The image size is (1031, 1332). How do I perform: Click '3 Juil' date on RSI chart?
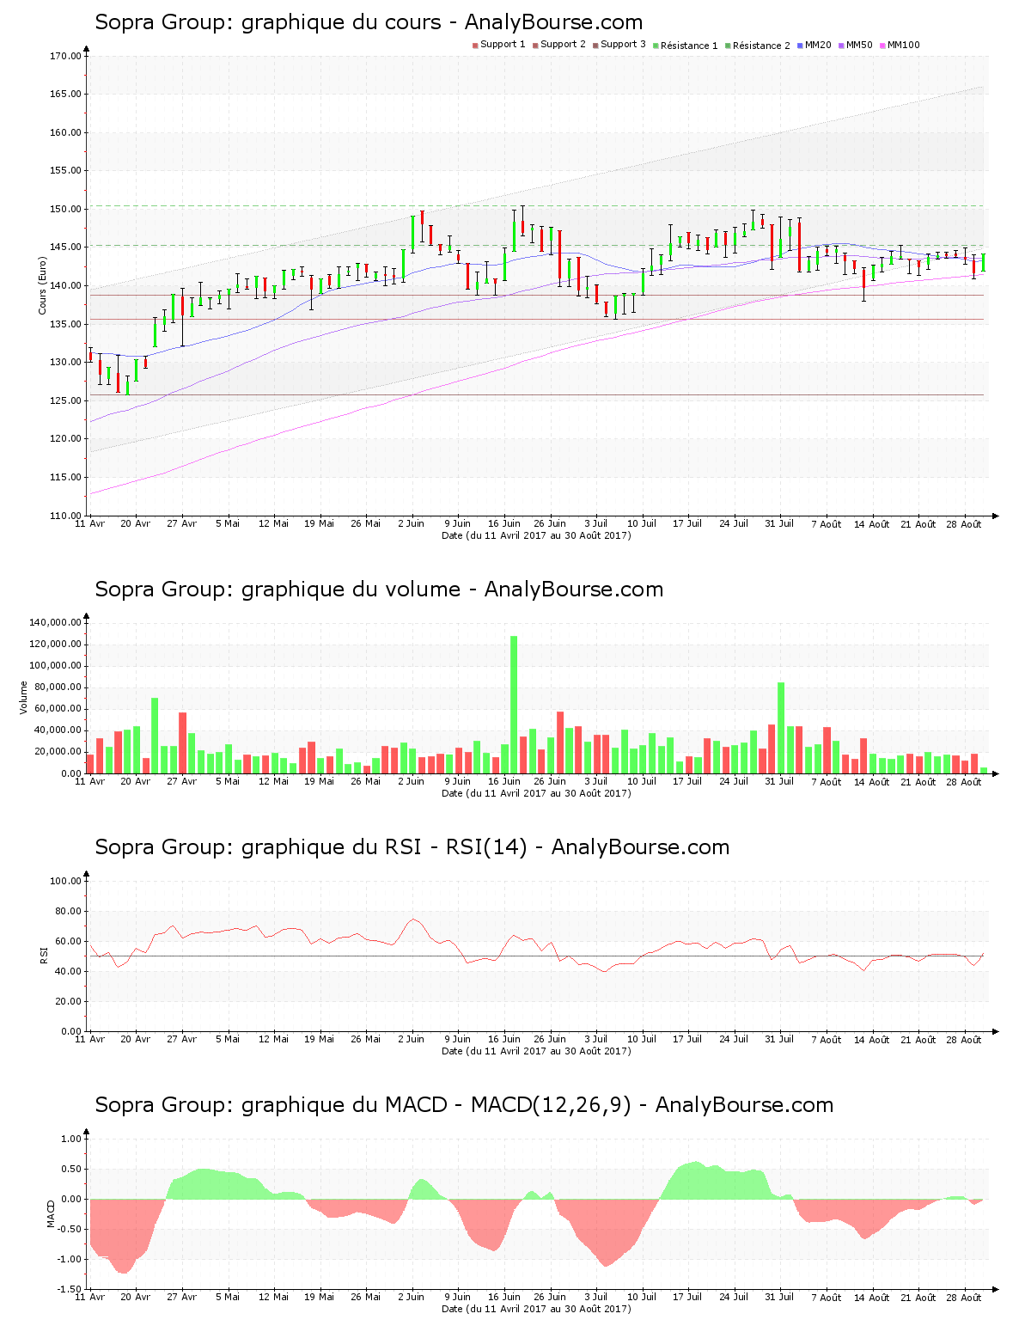coord(596,1039)
